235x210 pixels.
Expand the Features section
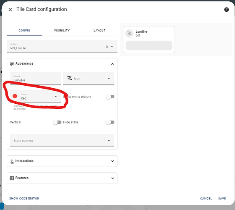[x=62, y=178]
